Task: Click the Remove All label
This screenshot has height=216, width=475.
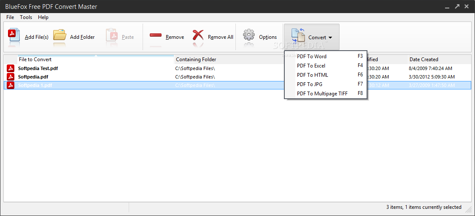Action: (221, 37)
